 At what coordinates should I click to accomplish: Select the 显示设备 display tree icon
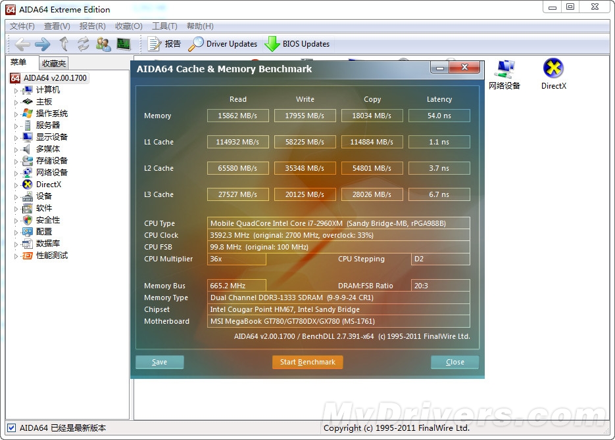28,137
